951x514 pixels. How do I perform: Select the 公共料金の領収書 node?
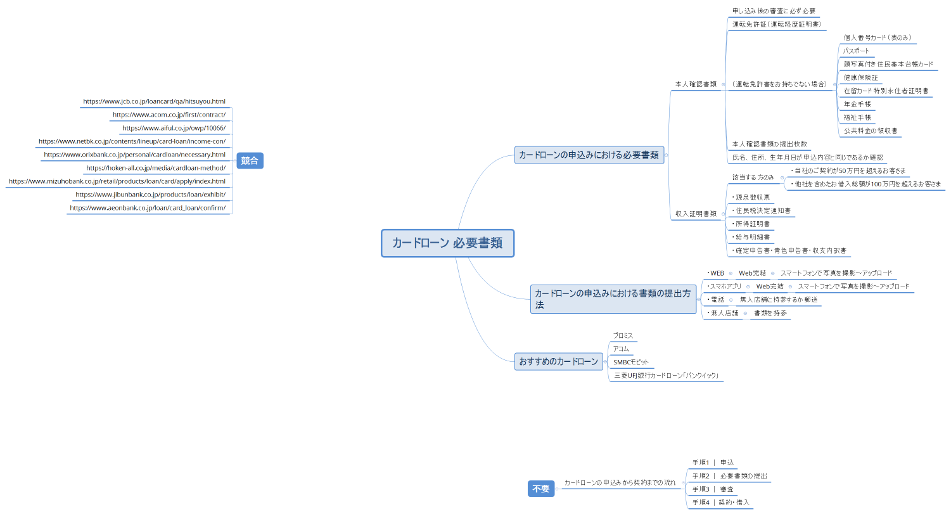(x=870, y=131)
